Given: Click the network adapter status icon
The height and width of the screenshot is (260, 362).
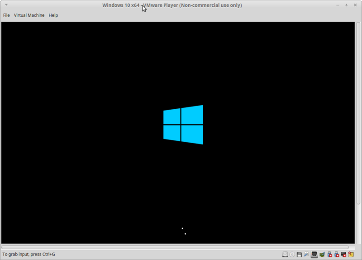Looking at the screenshot, I should tap(314, 255).
